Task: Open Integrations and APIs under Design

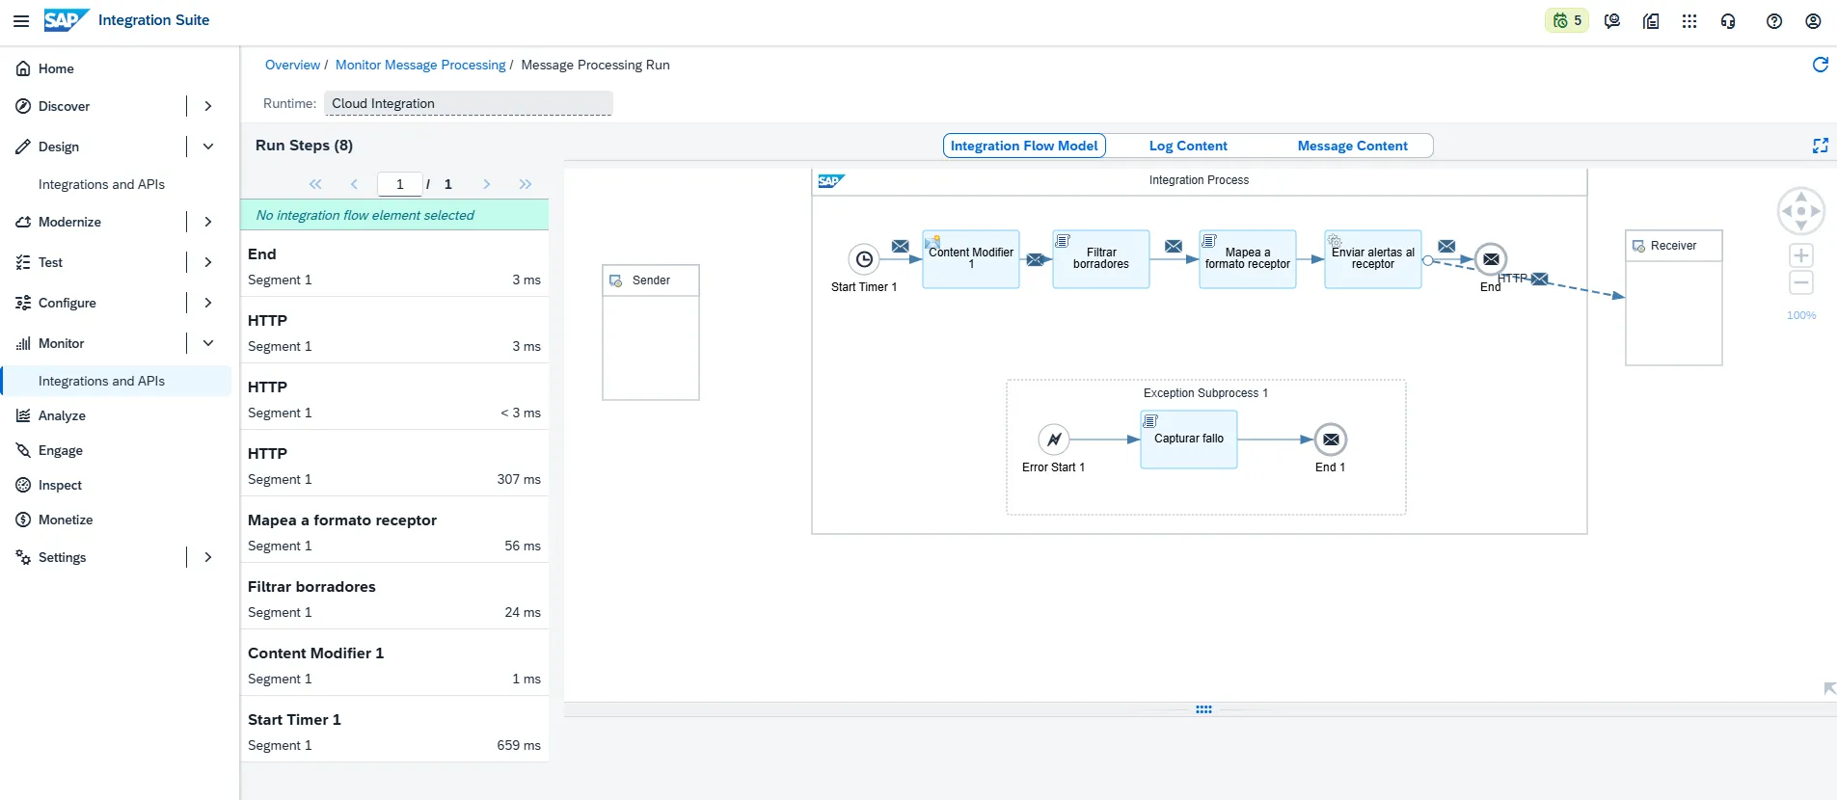Action: [x=101, y=184]
